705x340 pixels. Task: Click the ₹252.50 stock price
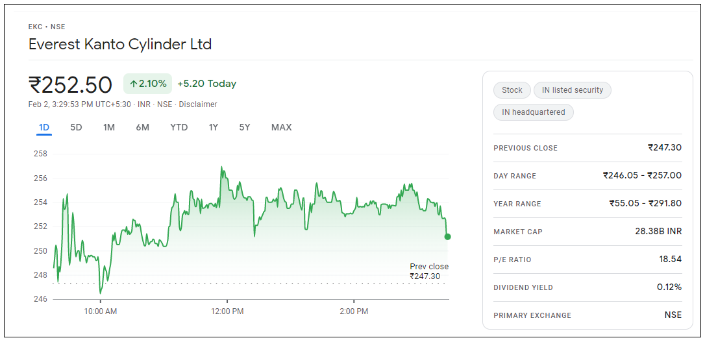coord(70,84)
